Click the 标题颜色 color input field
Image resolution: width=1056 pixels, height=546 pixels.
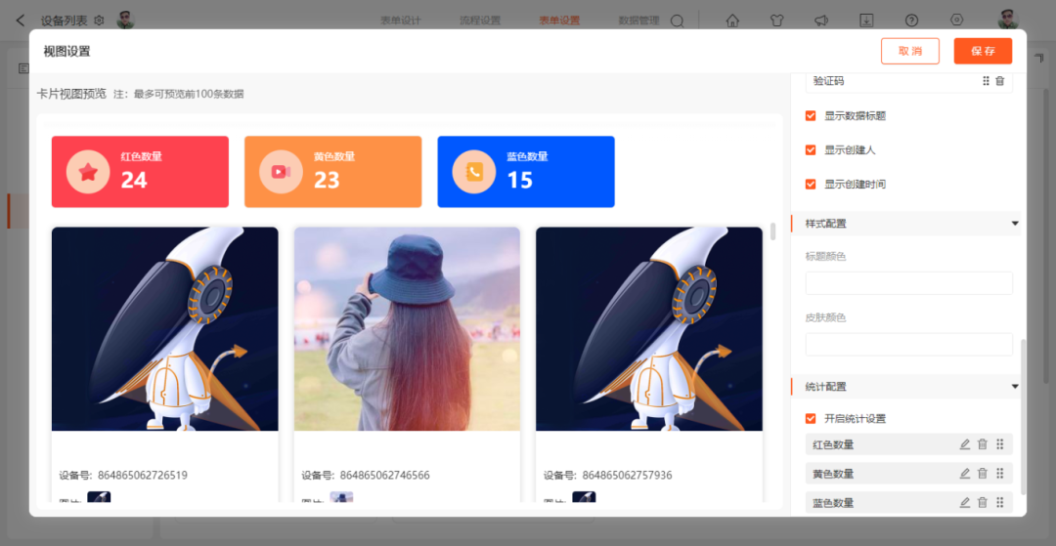(909, 283)
